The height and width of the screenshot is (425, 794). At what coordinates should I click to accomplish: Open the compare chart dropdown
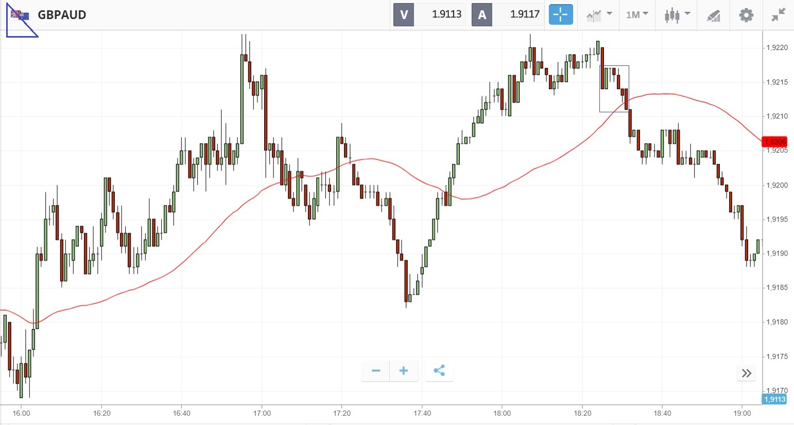tap(599, 15)
